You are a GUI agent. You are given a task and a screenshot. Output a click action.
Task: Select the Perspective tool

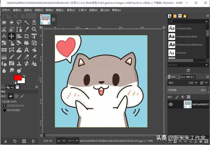pyautogui.click(x=27, y=43)
